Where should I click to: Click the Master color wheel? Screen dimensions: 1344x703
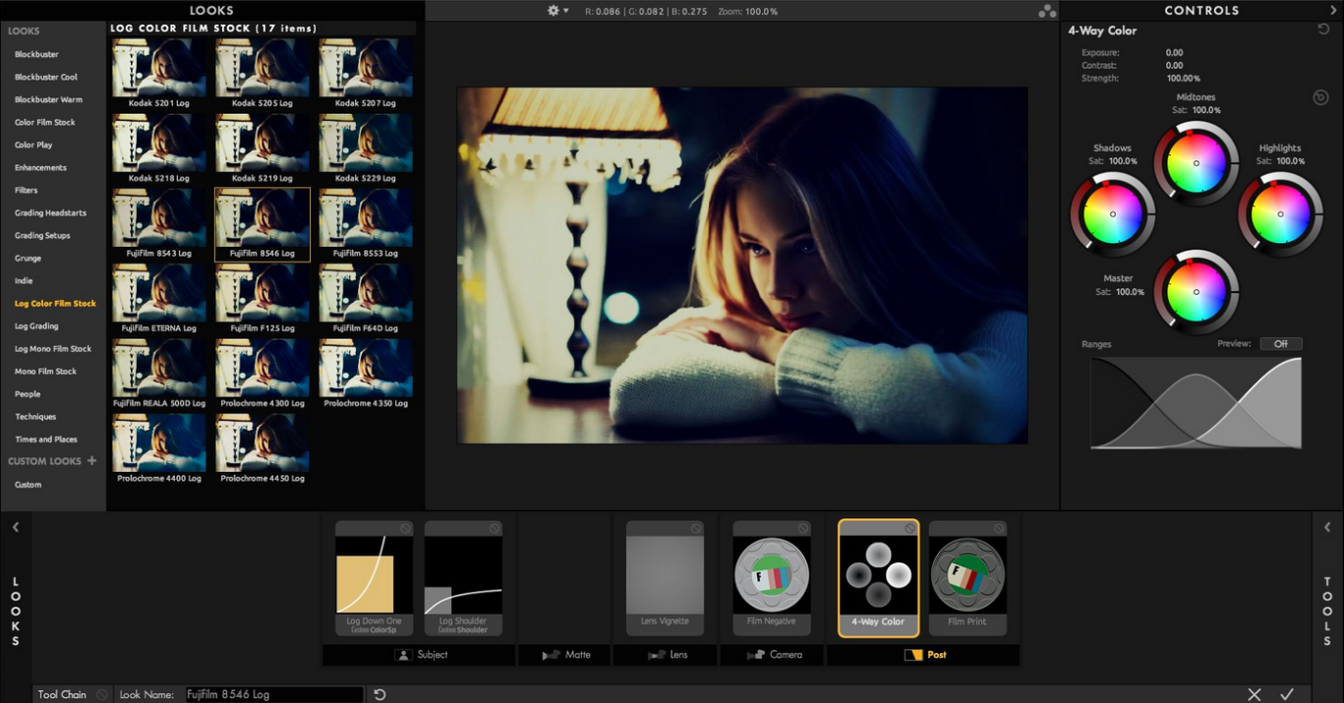click(x=1197, y=292)
